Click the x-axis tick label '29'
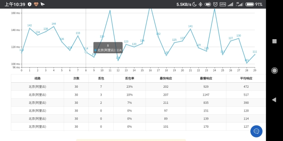 (255, 70)
